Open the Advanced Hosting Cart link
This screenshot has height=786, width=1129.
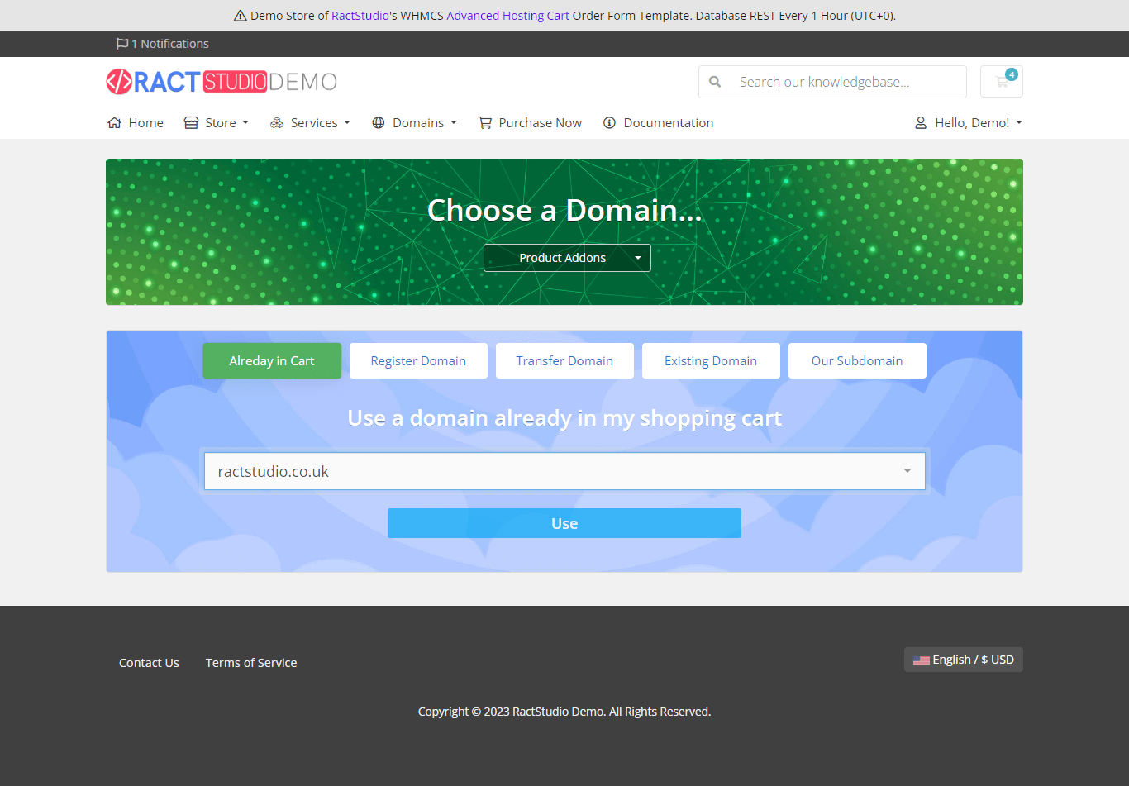(507, 15)
